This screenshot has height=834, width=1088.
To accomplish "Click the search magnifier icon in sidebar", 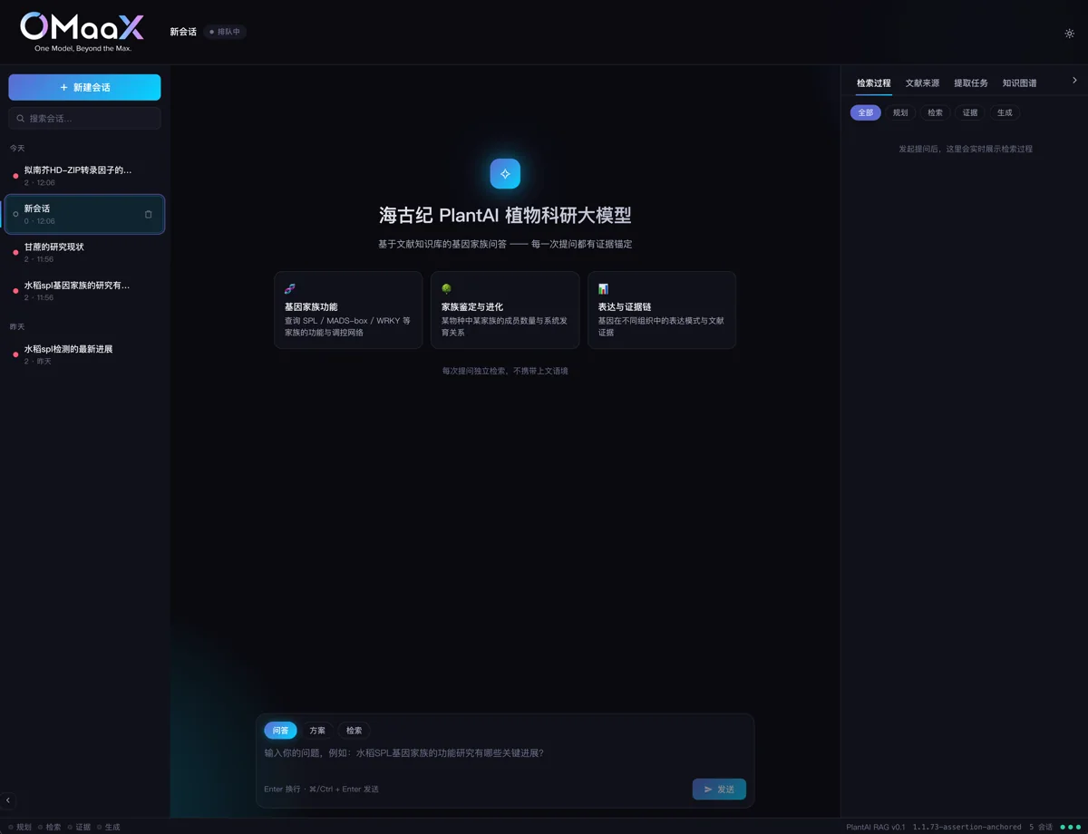I will tap(21, 119).
